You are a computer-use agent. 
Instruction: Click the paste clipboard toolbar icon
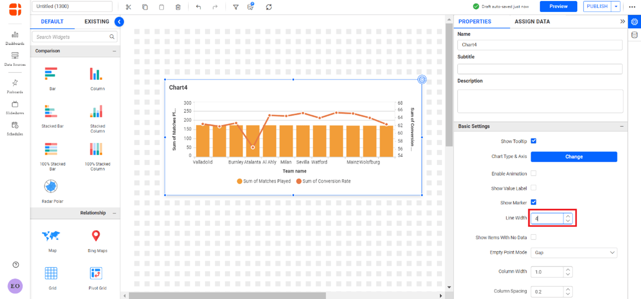click(161, 7)
